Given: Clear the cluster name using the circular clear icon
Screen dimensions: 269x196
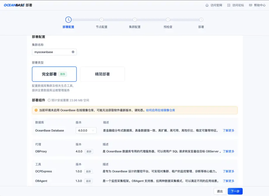Looking at the screenshot, I should (73, 52).
